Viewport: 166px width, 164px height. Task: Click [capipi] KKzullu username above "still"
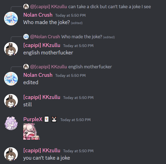42,97
